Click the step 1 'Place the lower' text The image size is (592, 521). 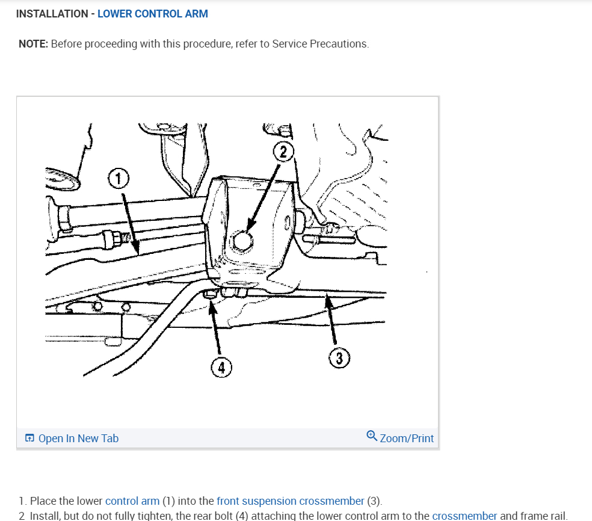(66, 501)
